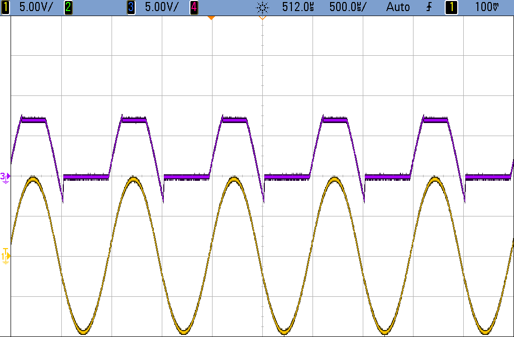Click the 500.0 µs/ timebase readout
The image size is (514, 337).
click(x=348, y=7)
